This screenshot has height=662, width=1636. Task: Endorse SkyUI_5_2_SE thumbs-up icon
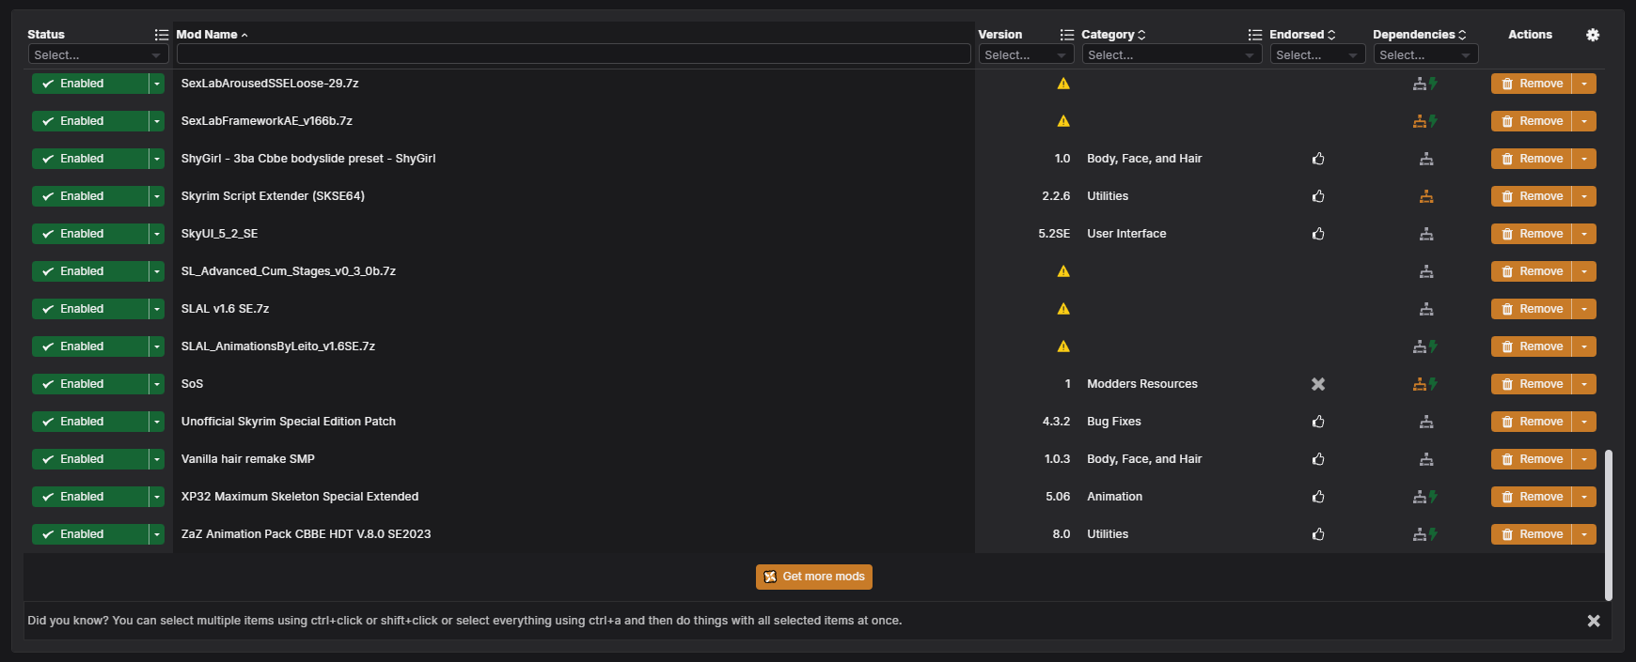pos(1318,234)
